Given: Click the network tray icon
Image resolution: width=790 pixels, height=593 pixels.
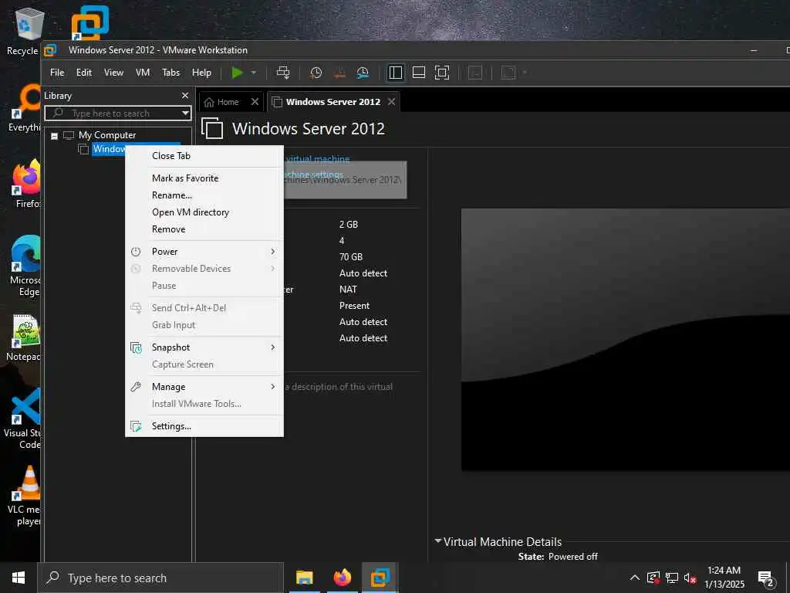Looking at the screenshot, I should pyautogui.click(x=672, y=578).
